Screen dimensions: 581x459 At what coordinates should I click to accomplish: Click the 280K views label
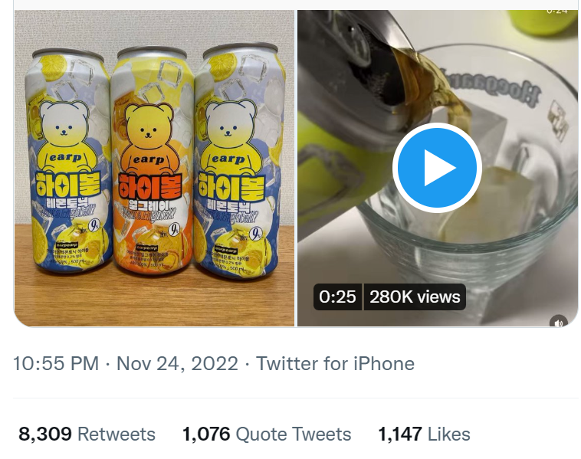point(415,297)
